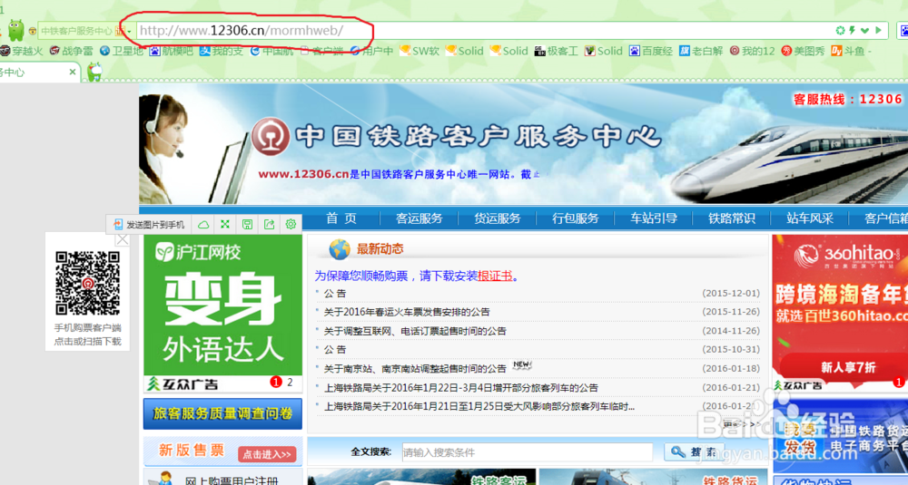Open the 我的支 Alipay bookmark
This screenshot has height=485, width=908.
[222, 51]
